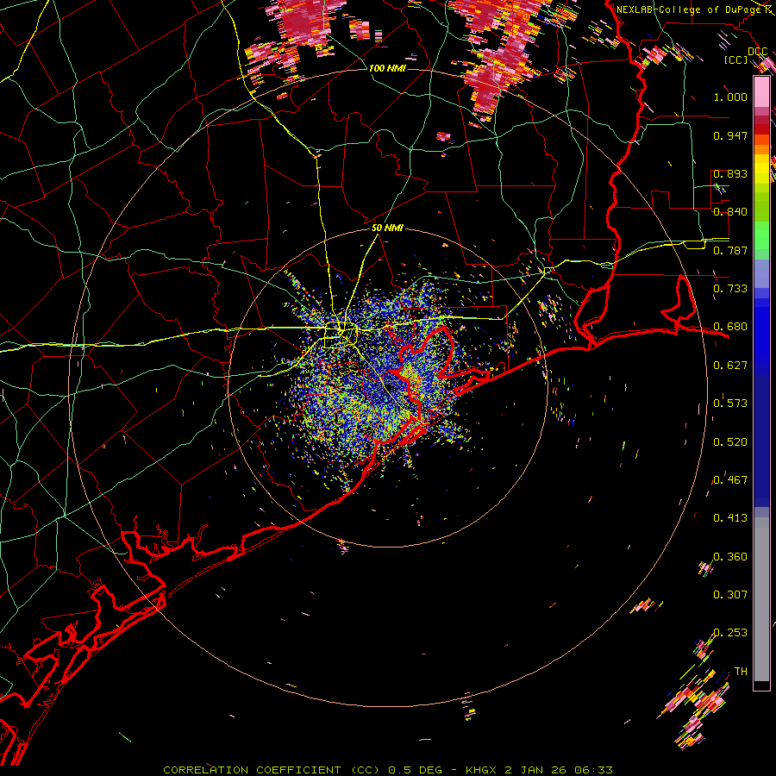
Task: Pick the yellow segment of the color bar
Action: pos(761,169)
